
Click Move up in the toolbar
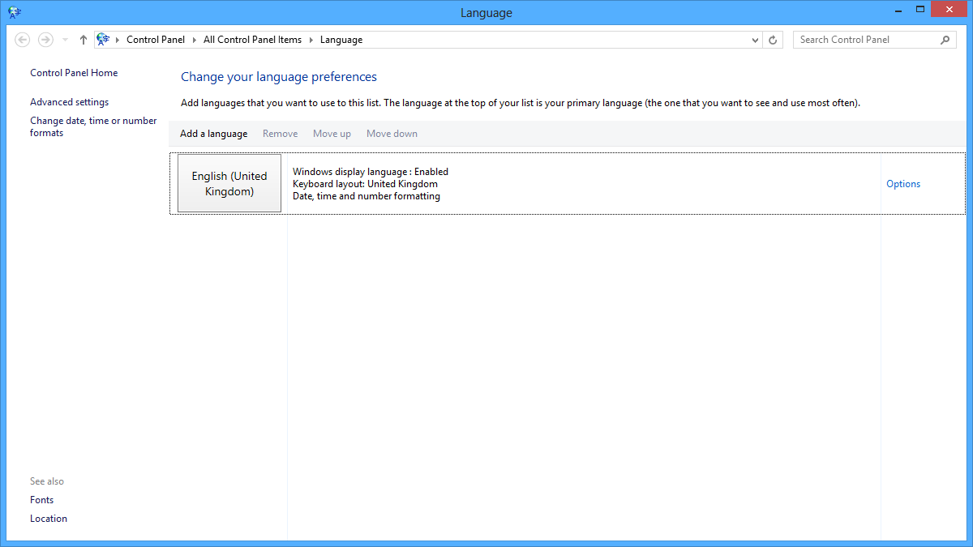tap(332, 133)
